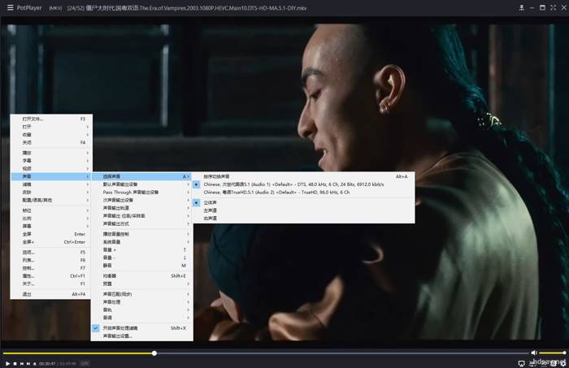Expand the 视频 video submenu
This screenshot has height=368, width=569.
point(51,168)
